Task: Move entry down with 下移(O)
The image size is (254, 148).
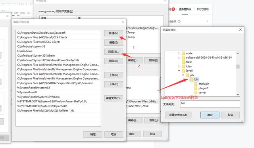Action: pos(114,84)
